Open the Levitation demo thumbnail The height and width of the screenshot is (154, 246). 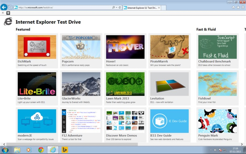tap(169, 84)
